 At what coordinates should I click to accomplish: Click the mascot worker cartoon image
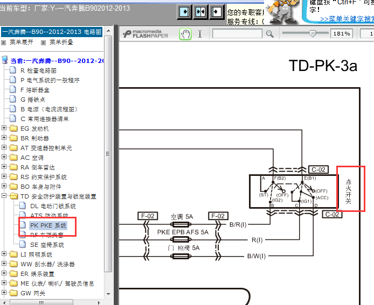click(x=282, y=12)
